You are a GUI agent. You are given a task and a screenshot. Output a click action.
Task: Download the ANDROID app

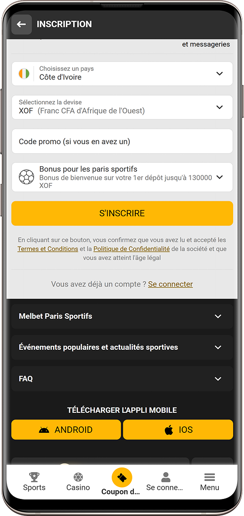pyautogui.click(x=66, y=429)
